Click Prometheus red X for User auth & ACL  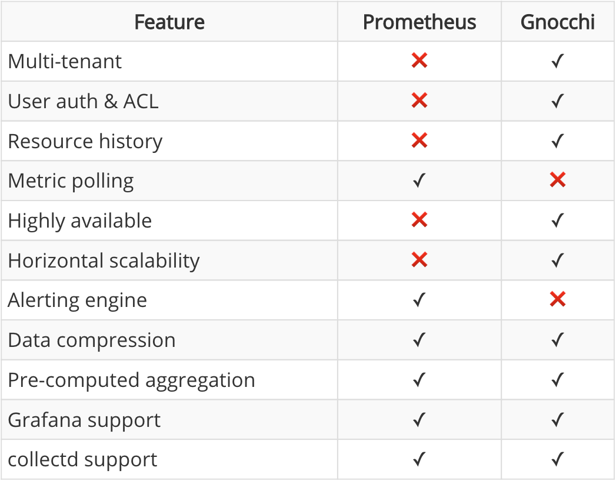tap(419, 101)
